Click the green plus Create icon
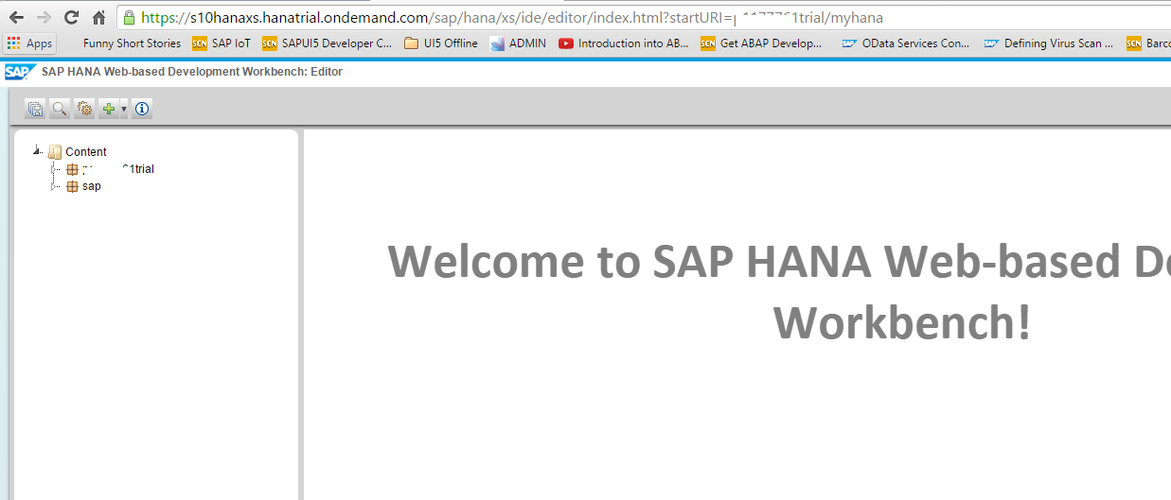The image size is (1171, 500). (109, 109)
